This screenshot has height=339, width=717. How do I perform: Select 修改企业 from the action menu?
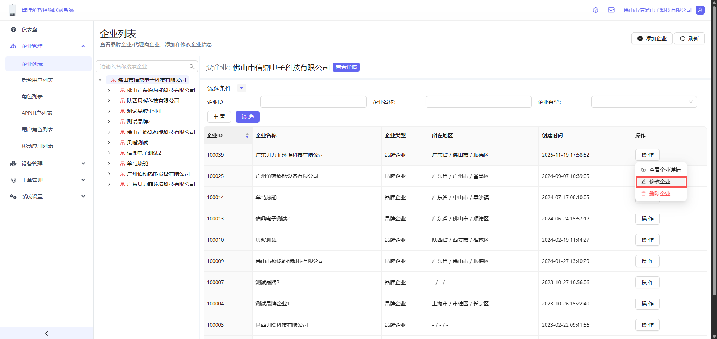tap(660, 182)
